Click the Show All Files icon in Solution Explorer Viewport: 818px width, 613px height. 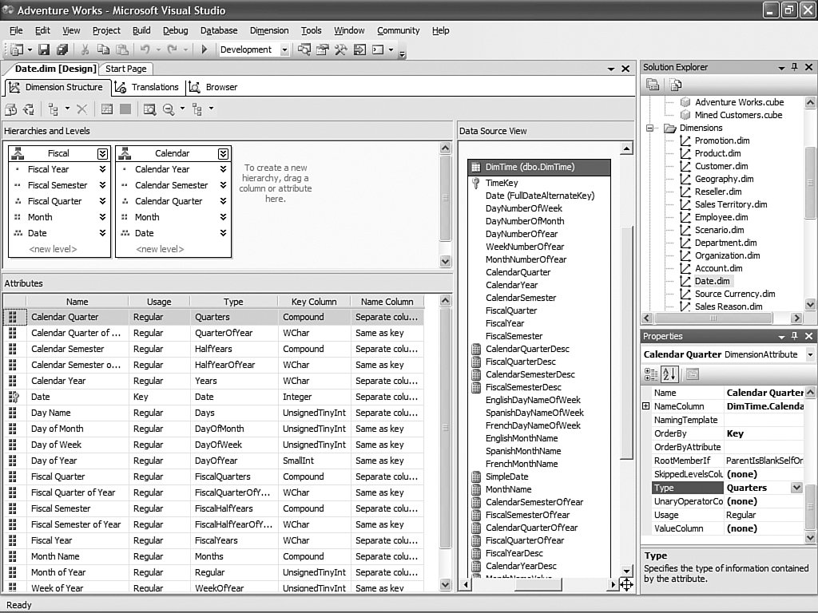point(676,85)
